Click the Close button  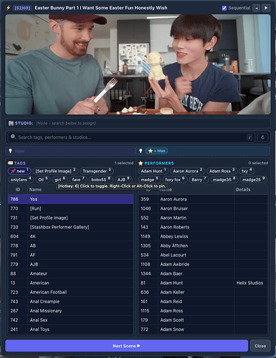(x=260, y=346)
